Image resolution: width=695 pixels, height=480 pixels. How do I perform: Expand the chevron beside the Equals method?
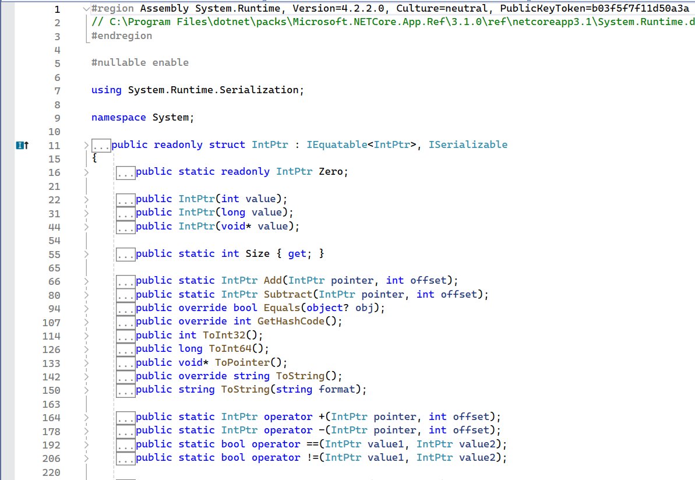pos(86,309)
